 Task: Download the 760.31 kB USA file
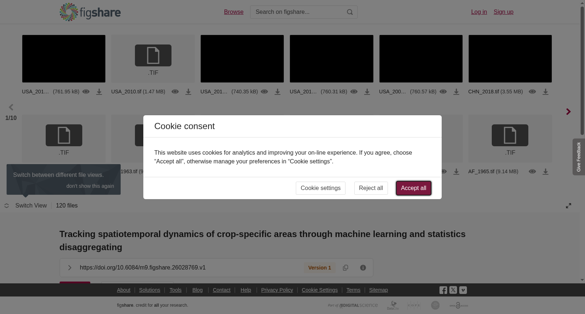(367, 92)
